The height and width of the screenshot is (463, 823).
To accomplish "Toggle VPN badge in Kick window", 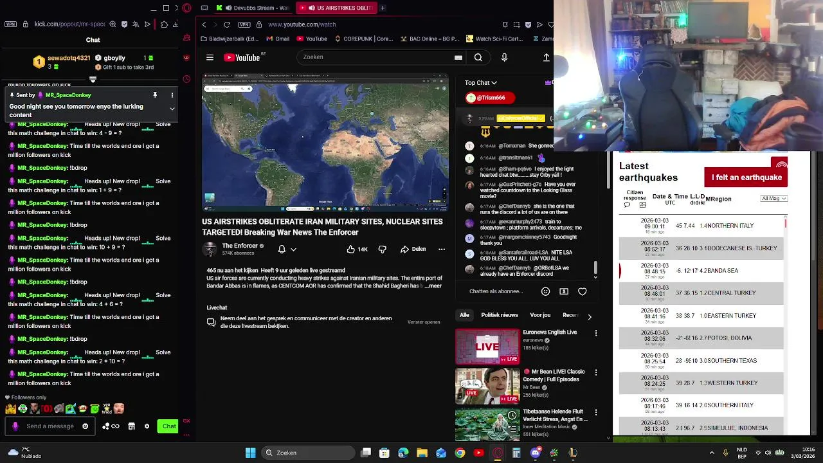I will click(x=10, y=24).
